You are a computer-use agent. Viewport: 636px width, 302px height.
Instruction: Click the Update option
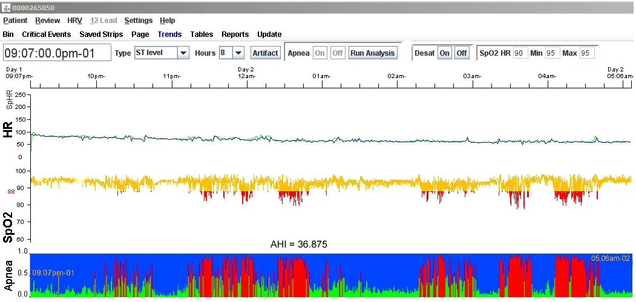269,34
